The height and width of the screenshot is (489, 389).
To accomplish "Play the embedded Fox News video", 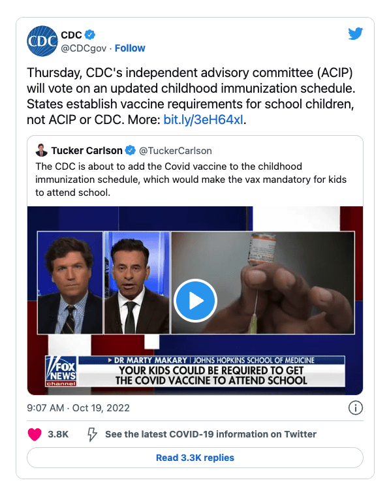I will [x=195, y=300].
